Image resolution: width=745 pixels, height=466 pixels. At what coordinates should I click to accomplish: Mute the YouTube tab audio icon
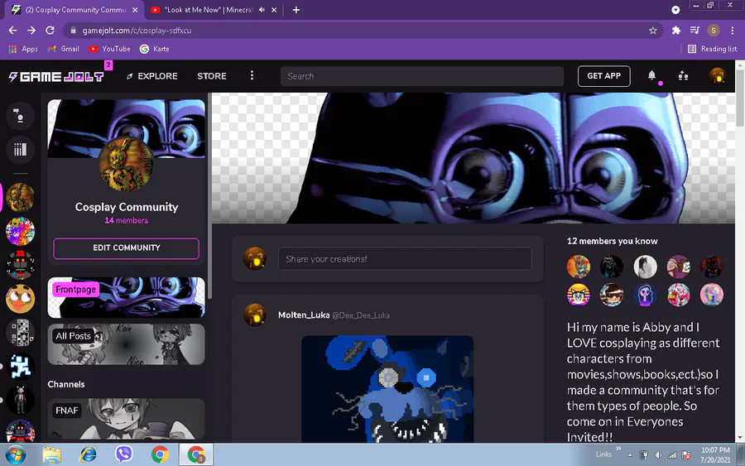click(x=262, y=9)
